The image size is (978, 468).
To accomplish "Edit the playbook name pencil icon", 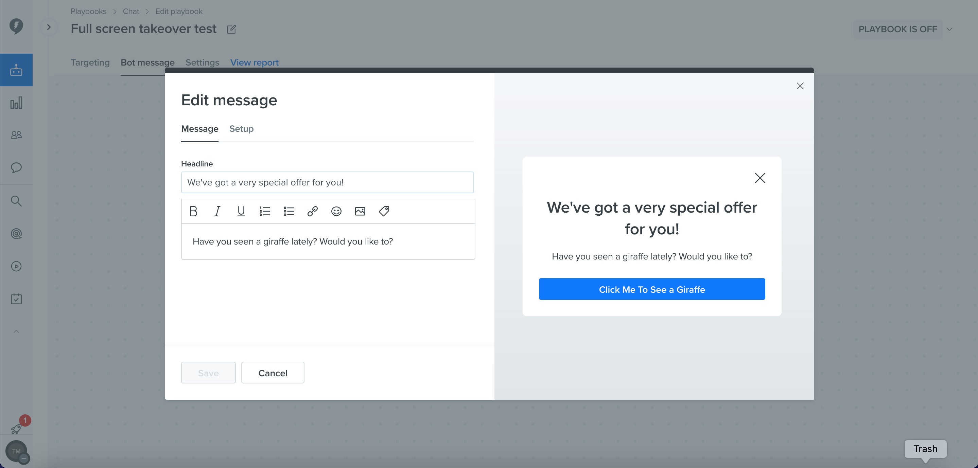I will (231, 29).
